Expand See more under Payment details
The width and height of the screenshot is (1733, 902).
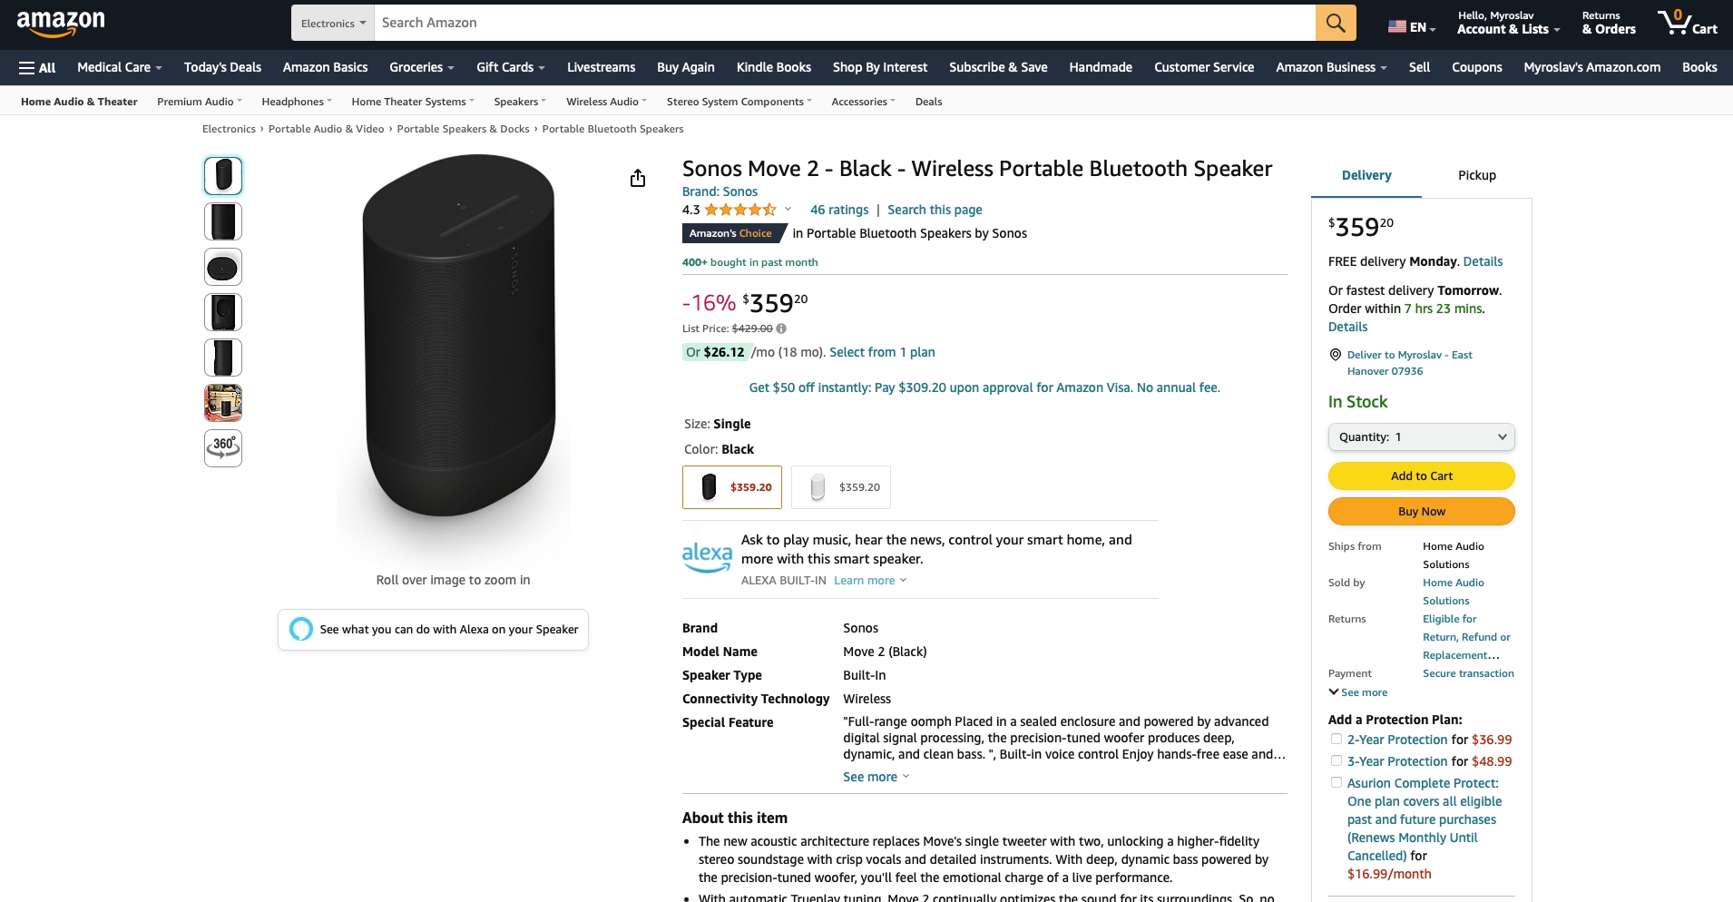coord(1358,692)
